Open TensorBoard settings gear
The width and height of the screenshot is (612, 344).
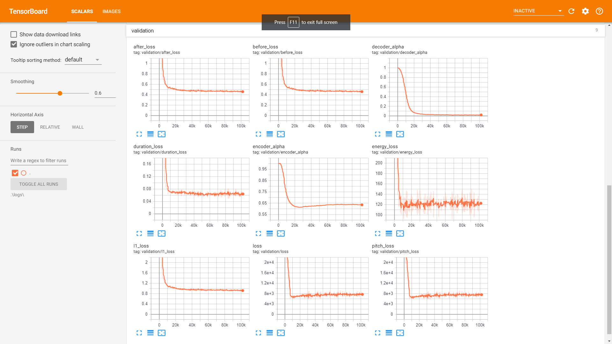click(x=585, y=11)
